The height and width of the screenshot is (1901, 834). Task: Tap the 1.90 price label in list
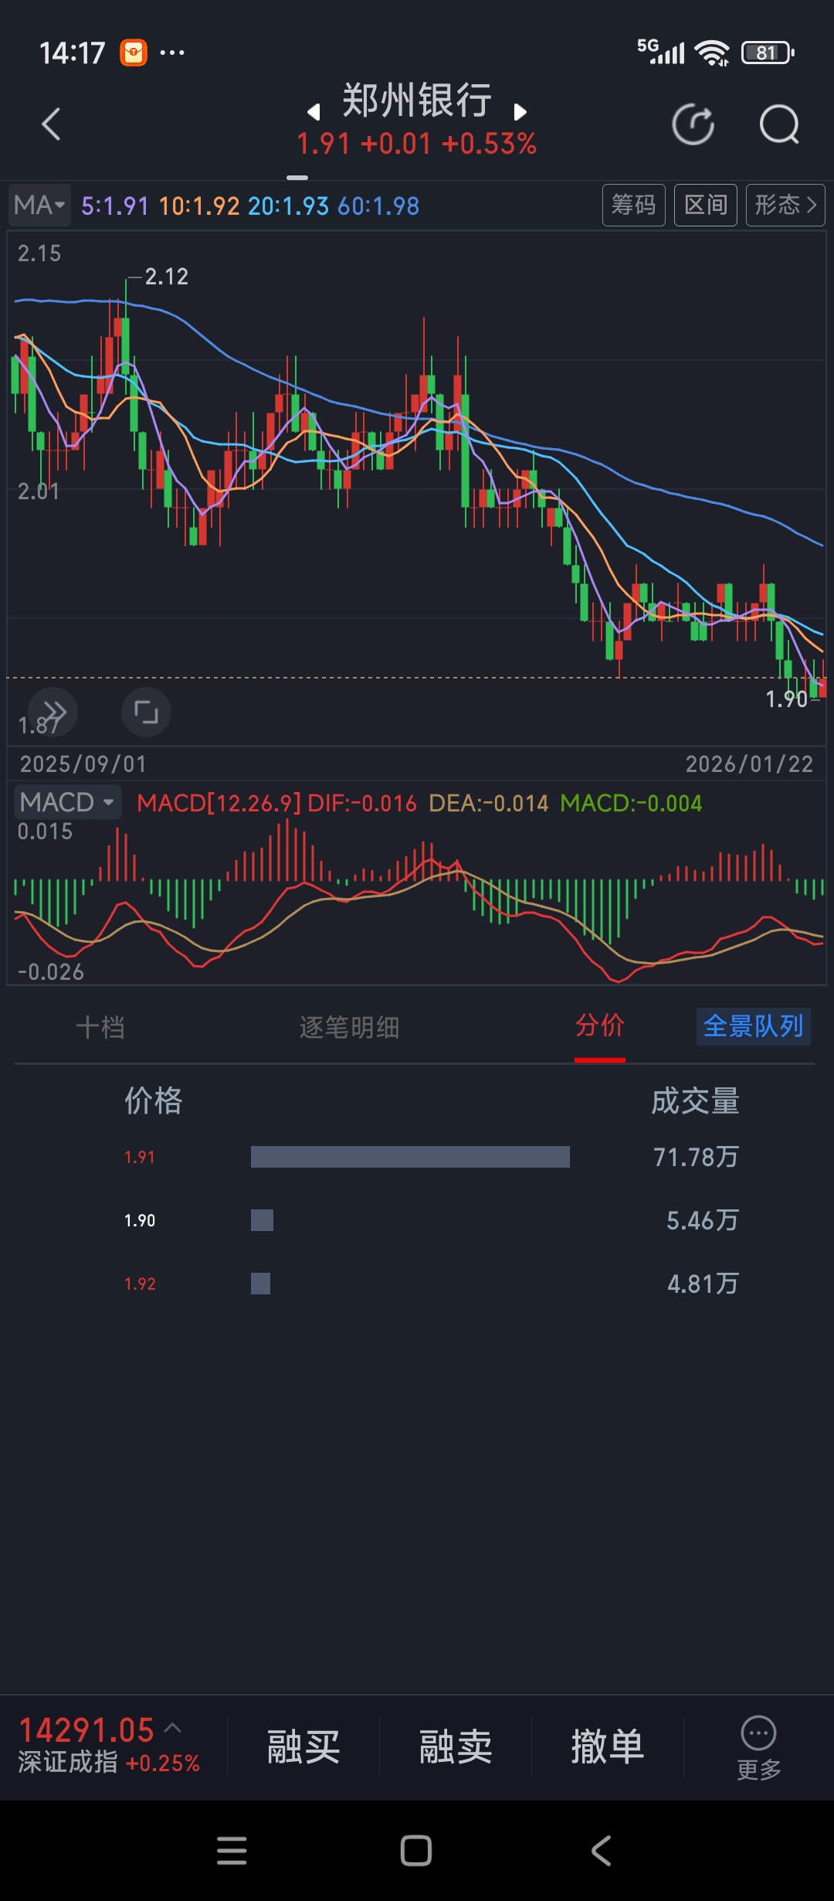coord(140,1220)
